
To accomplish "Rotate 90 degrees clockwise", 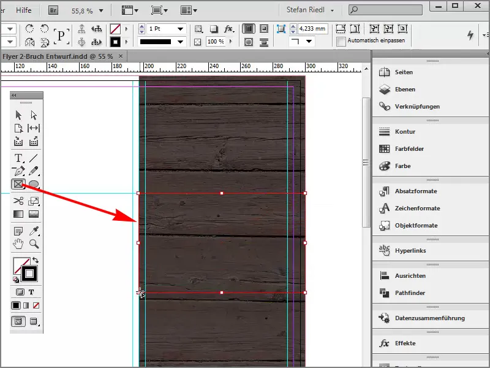I will pyautogui.click(x=29, y=29).
